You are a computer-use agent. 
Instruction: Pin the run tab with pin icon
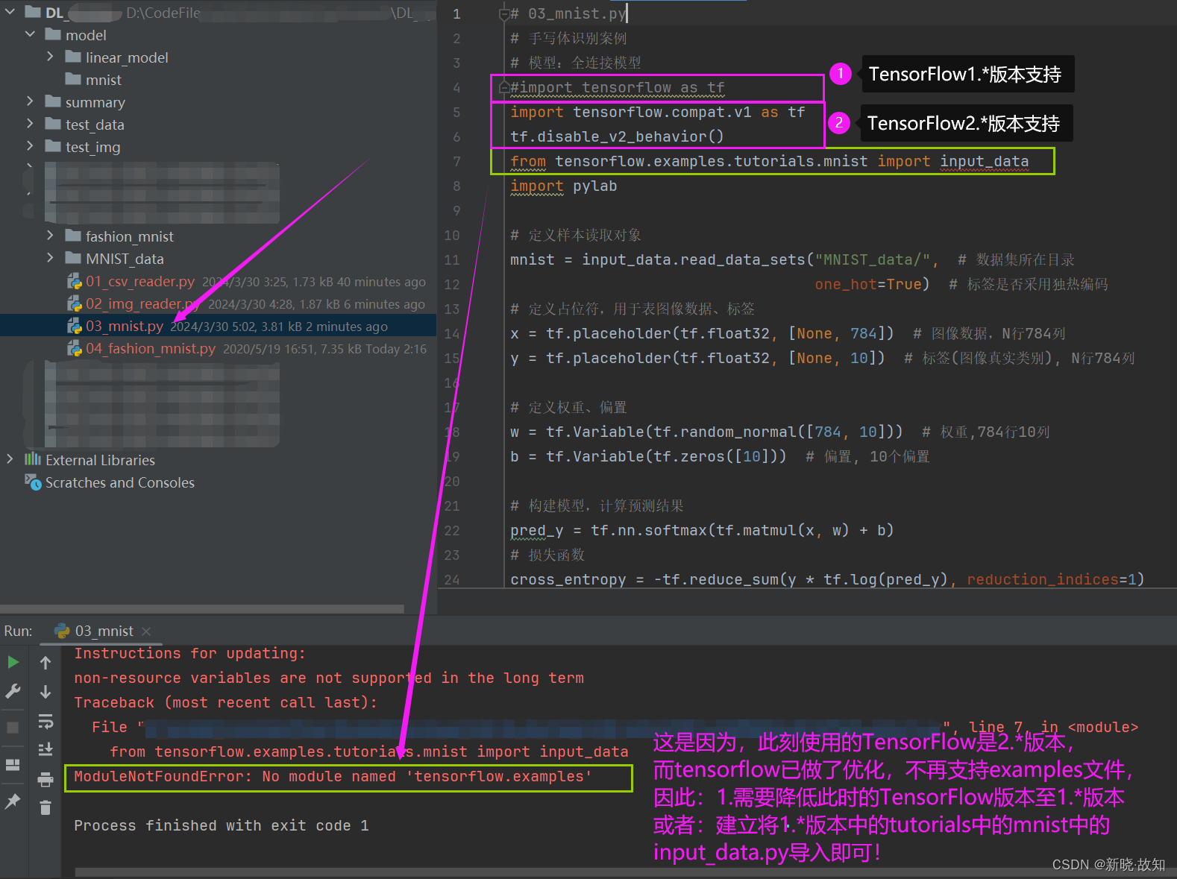(13, 801)
